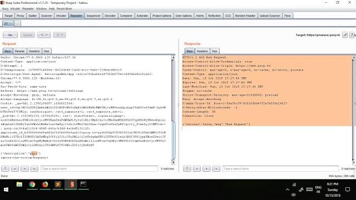This screenshot has width=356, height=200.
Task: Click request search options plus button
Action: (x=24, y=168)
